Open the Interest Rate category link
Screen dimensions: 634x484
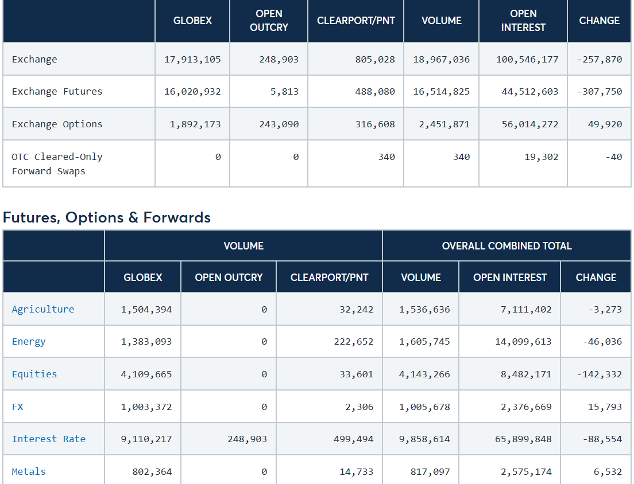click(48, 439)
